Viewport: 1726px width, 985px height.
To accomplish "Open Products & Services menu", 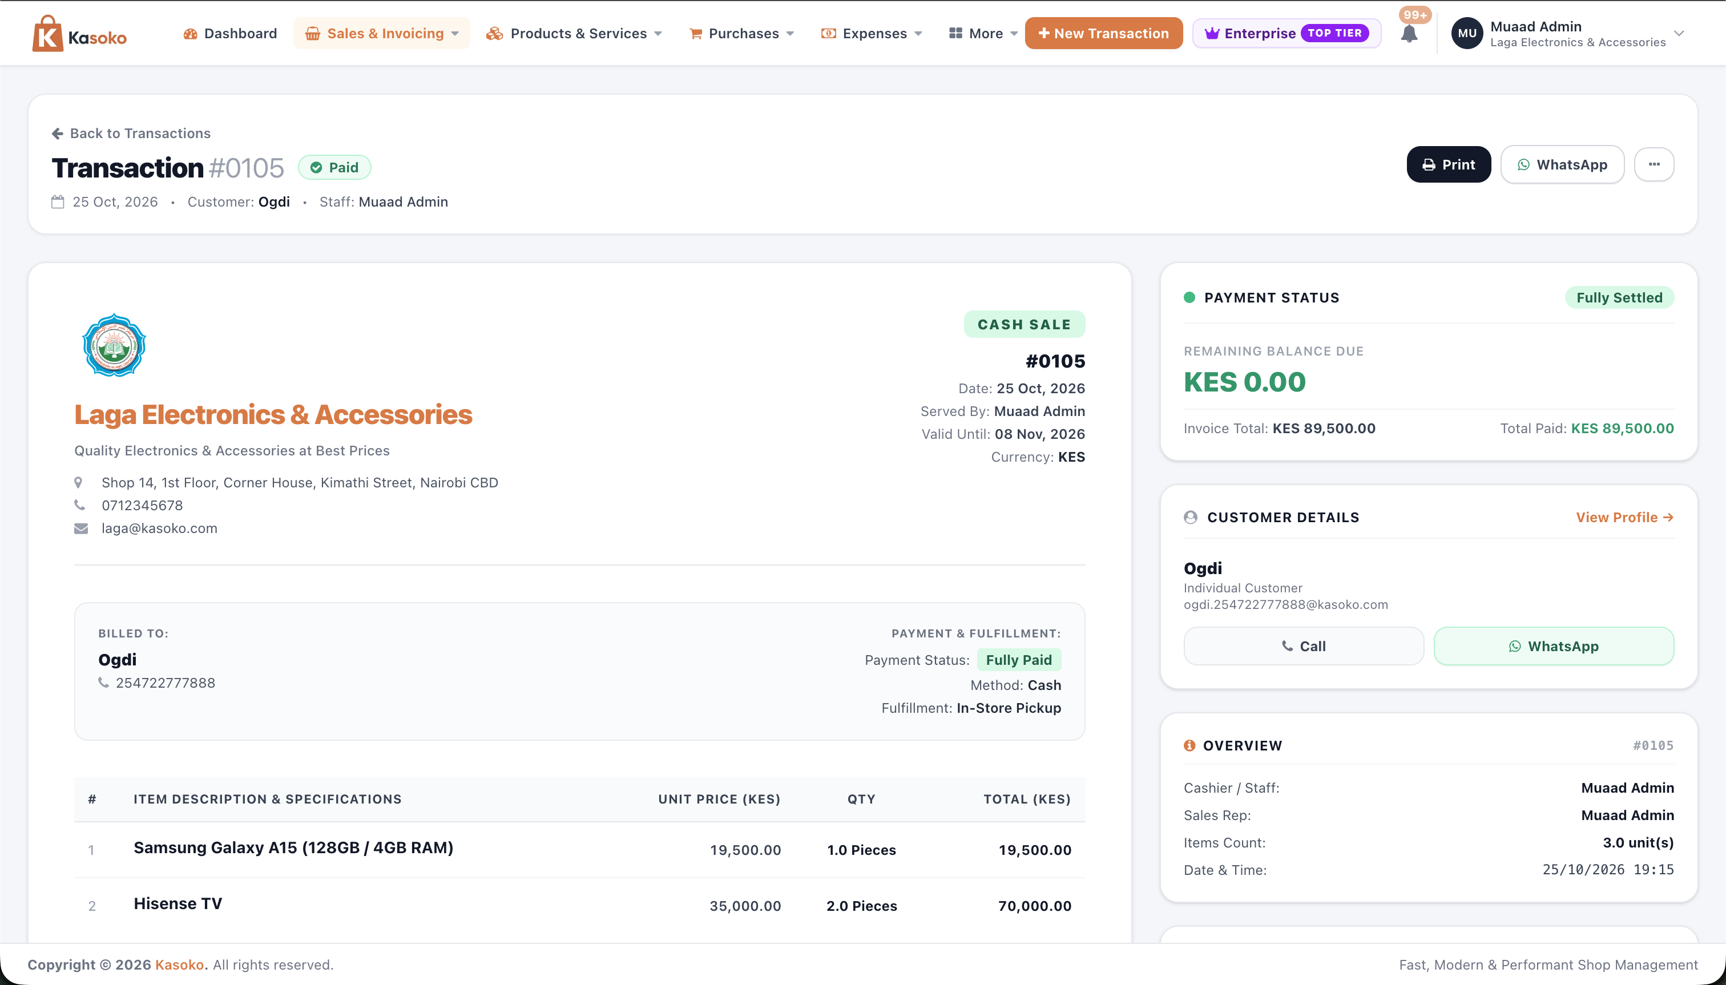I will click(574, 33).
